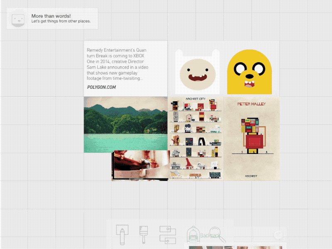332x249 pixels.
Task: Open the connected cards layout tool
Action: (x=168, y=235)
